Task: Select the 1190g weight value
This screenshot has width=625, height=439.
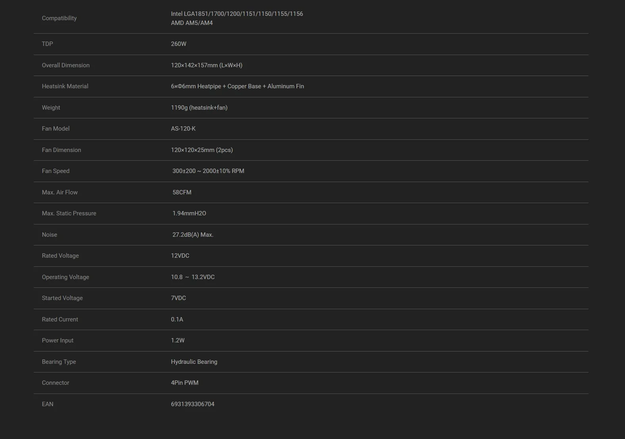Action: (199, 108)
